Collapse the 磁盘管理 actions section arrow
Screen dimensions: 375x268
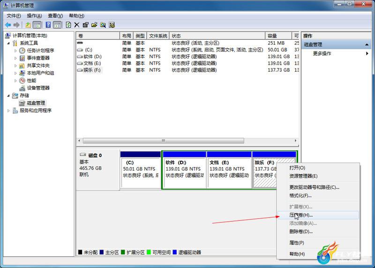367,45
